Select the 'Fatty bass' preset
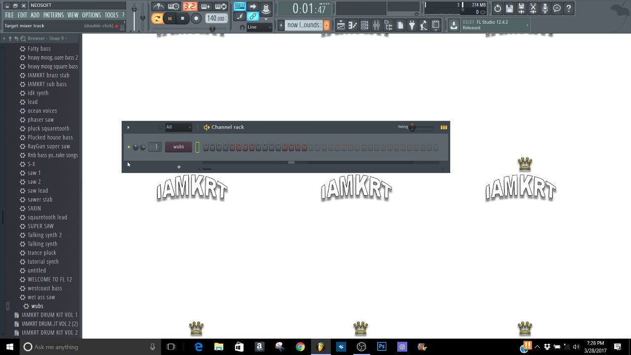 [39, 49]
